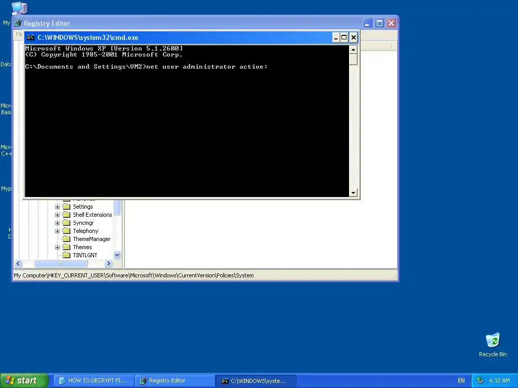Screen dimensions: 518x388
Task: Maximize the cmd.exe window
Action: tap(344, 37)
